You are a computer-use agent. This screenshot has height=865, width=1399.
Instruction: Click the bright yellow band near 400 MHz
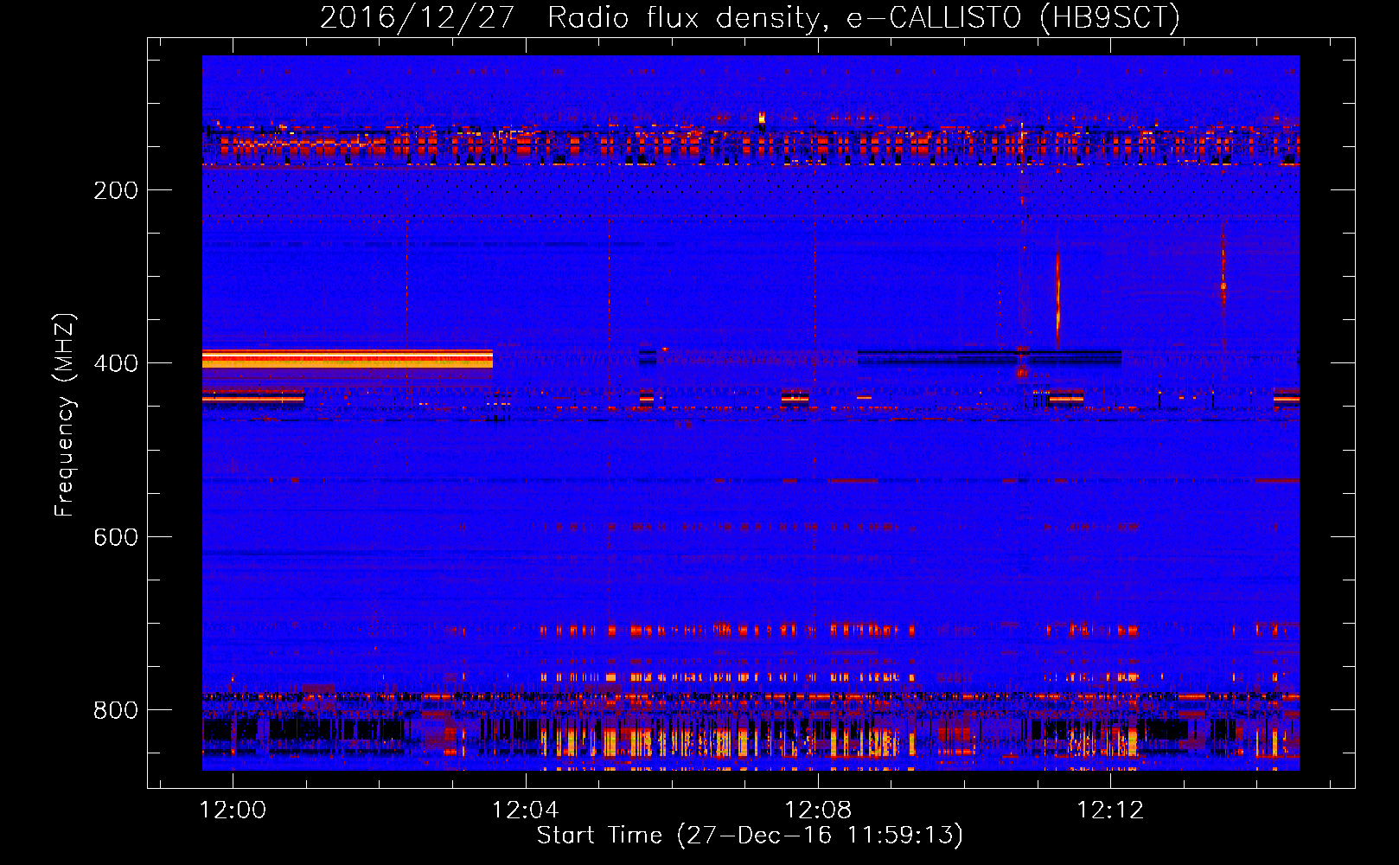[348, 359]
